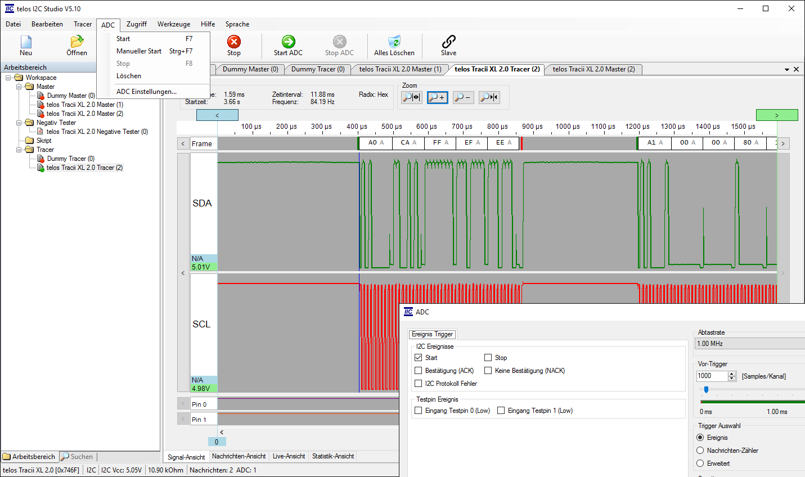Choose ADC Einstellungen... from ADC menu

click(x=146, y=92)
